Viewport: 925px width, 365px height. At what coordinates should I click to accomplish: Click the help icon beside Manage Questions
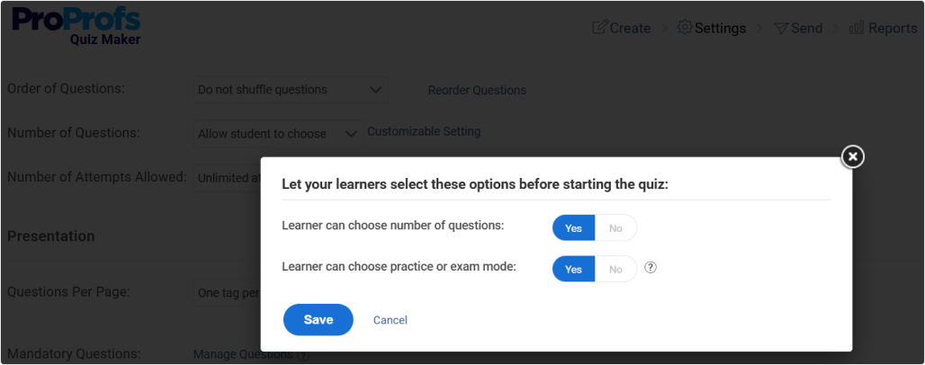(x=303, y=355)
